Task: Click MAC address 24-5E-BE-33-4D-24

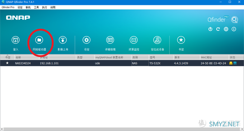Action: 213,63
